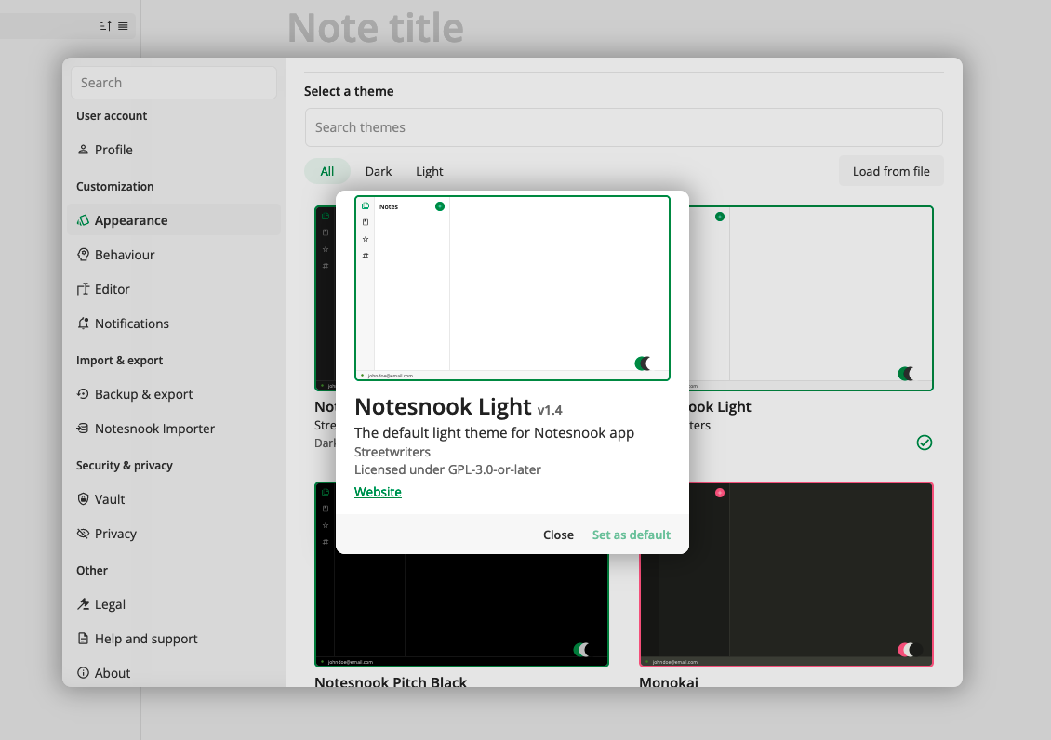Click the Editor settings icon

tap(83, 289)
